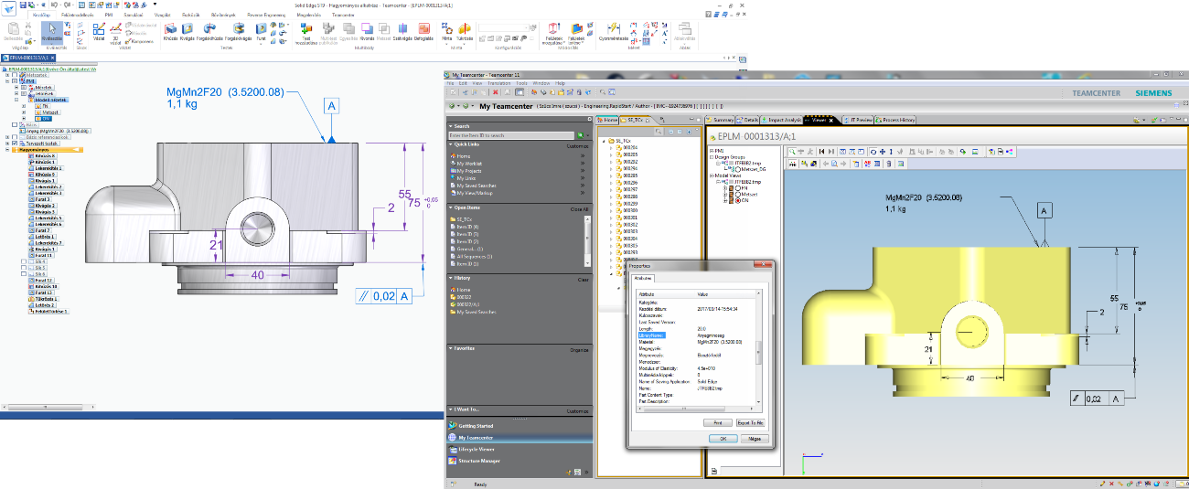Click the Forgáskivágás revolved cut tool
The width and height of the screenshot is (1189, 489).
239,32
